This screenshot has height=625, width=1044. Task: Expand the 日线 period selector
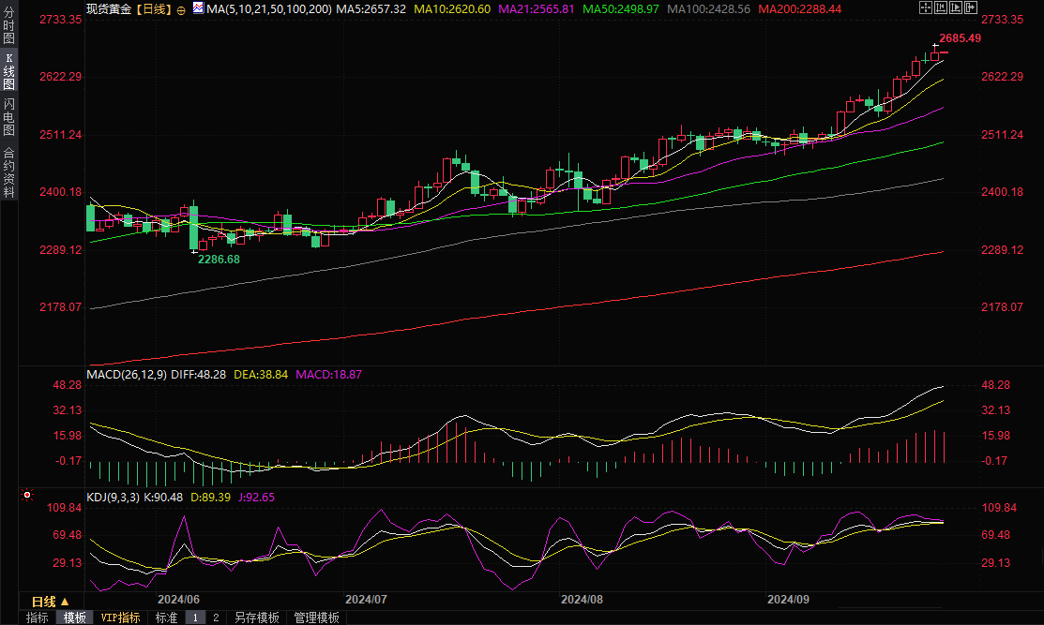(50, 602)
